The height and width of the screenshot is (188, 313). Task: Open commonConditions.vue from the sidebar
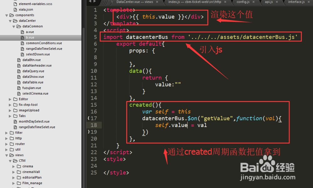click(44, 43)
